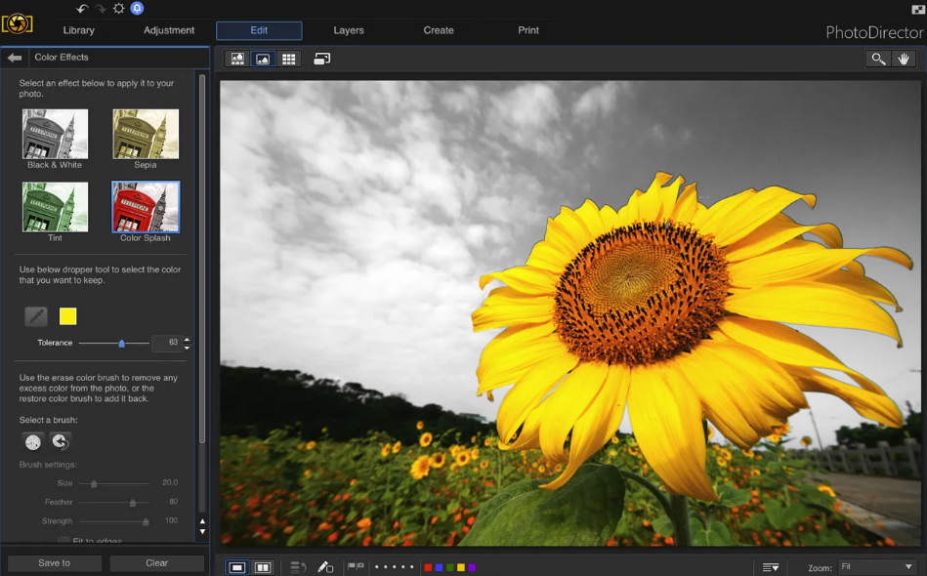The image size is (927, 576).
Task: Click the Save to button
Action: point(55,563)
